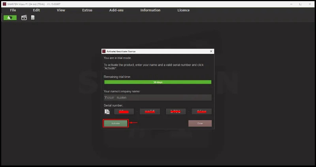Select the first serial number box
The image size is (316, 167).
click(124, 112)
